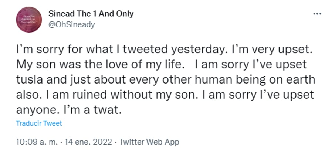Click 'My son was the love of my life'
This screenshot has height=153, width=325.
(x=100, y=65)
